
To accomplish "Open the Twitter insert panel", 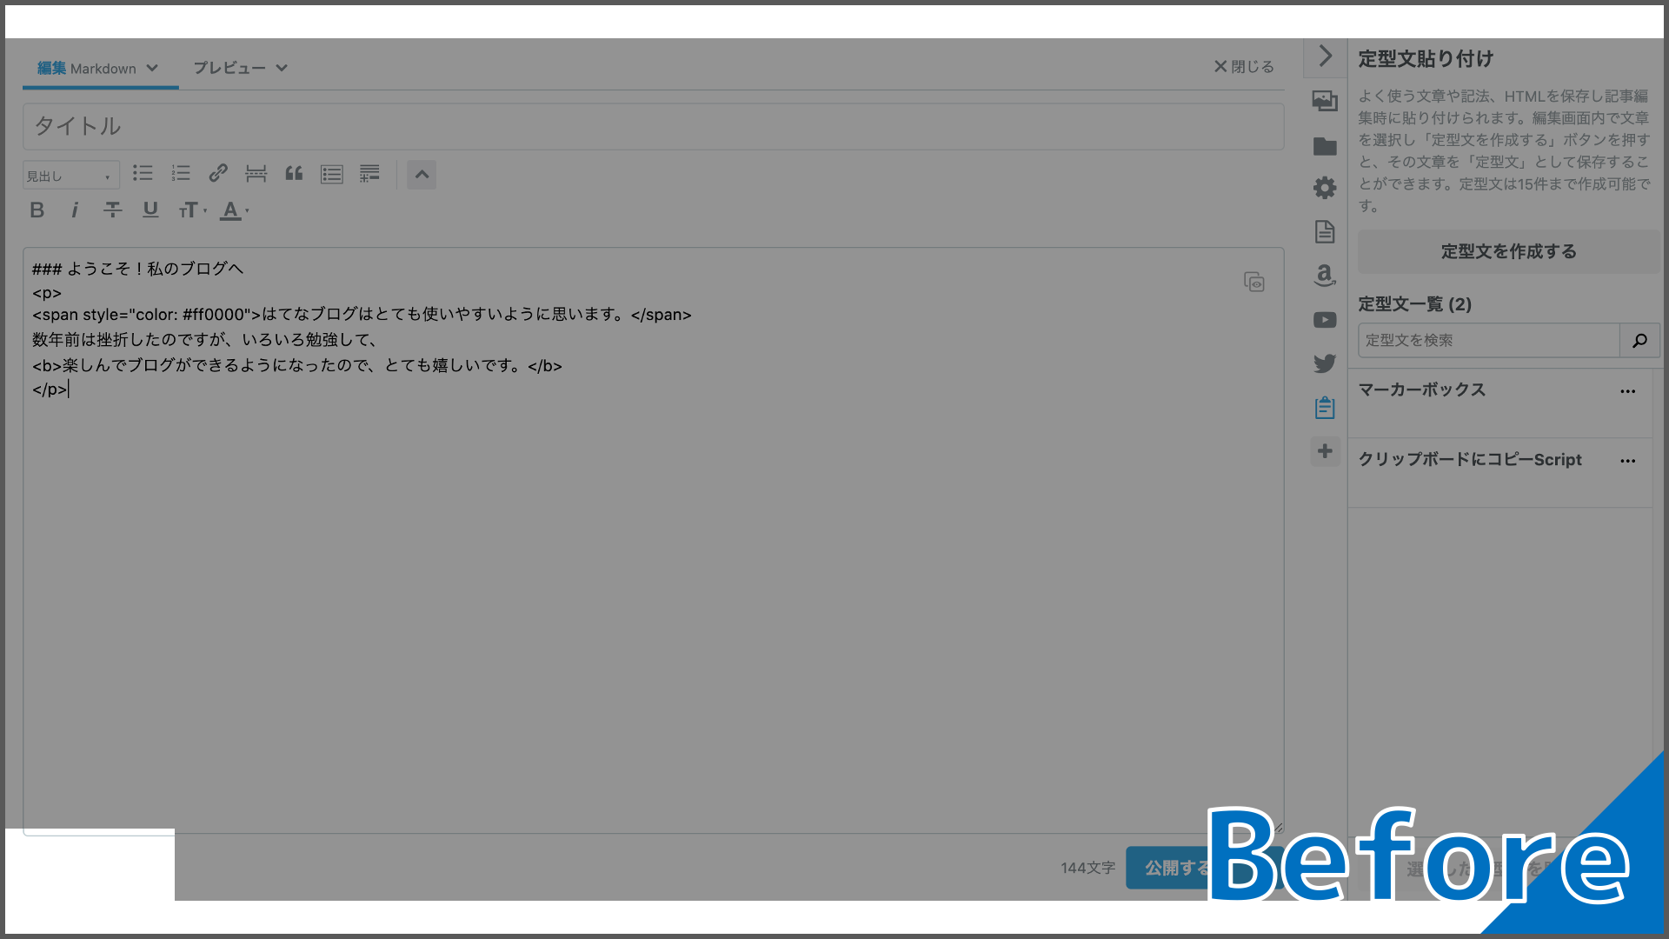I will coord(1325,363).
